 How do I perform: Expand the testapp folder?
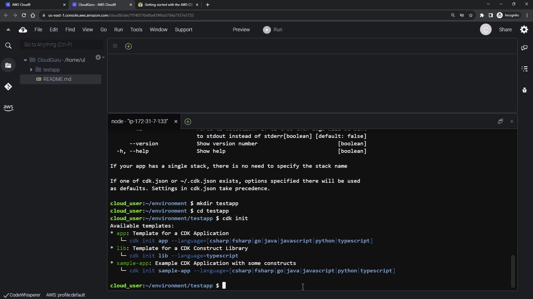[x=31, y=70]
